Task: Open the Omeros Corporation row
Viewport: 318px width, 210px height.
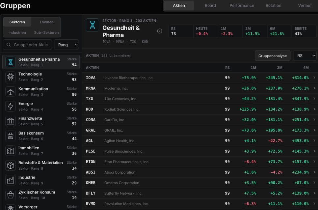Action: tap(200, 183)
